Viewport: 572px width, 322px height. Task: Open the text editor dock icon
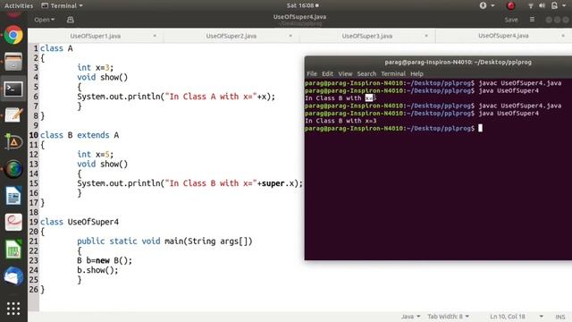click(13, 115)
